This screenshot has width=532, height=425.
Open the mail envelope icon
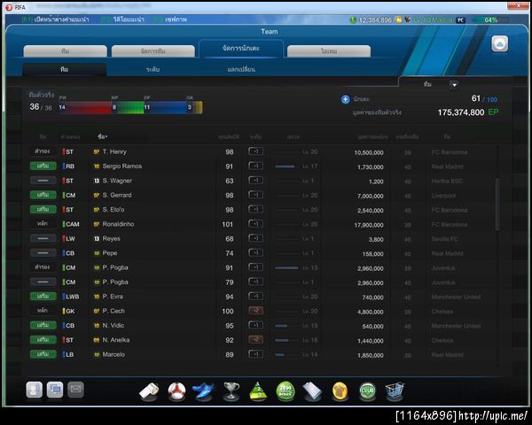(75, 390)
